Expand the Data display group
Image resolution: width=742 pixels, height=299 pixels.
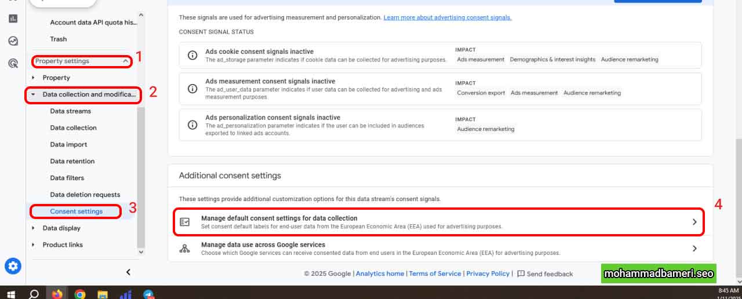(33, 228)
